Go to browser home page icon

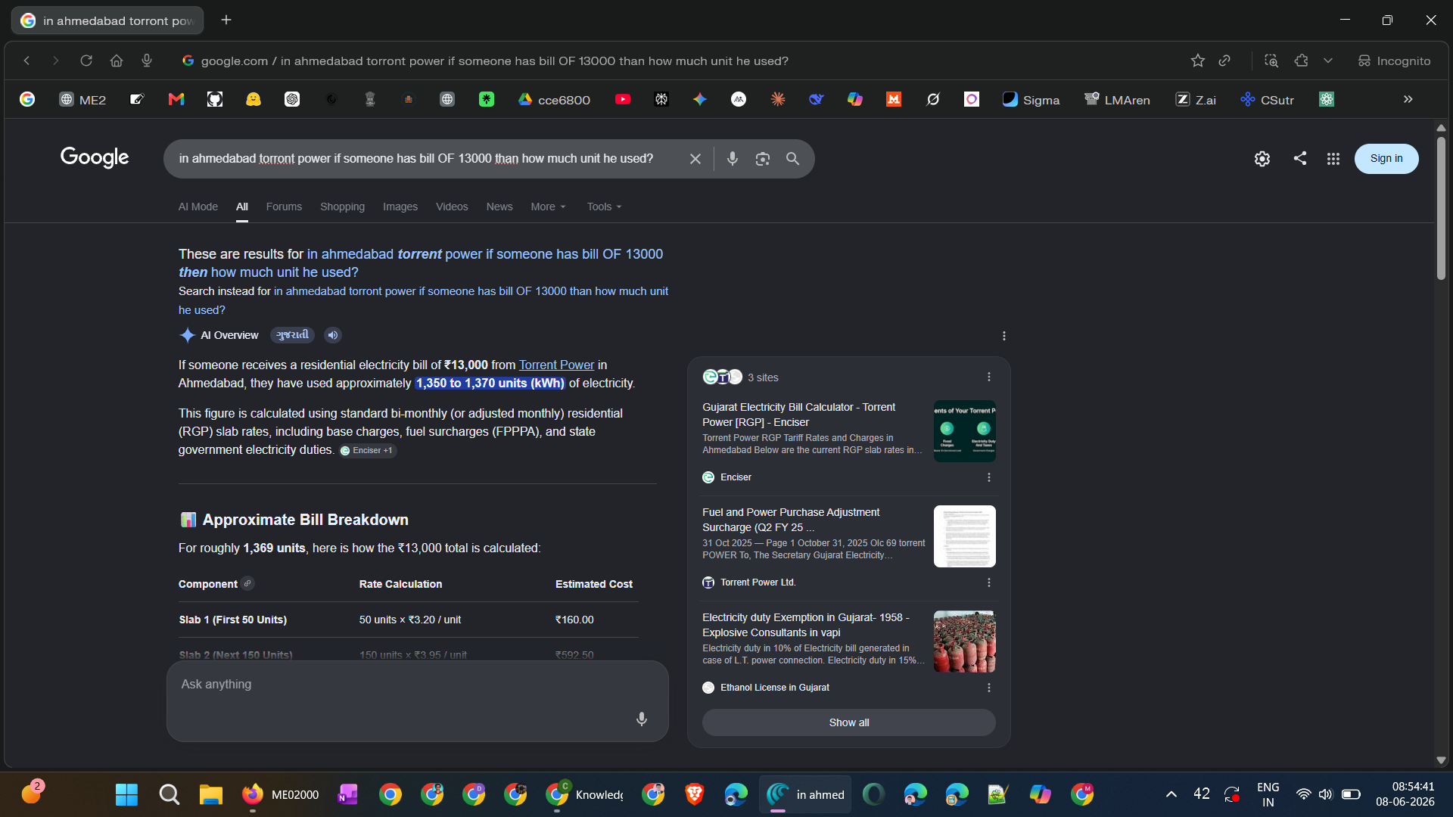click(x=117, y=61)
